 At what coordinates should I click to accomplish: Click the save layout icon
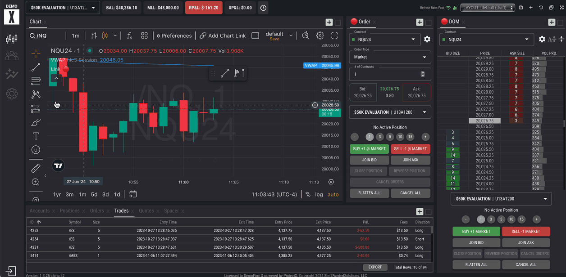[x=521, y=8]
